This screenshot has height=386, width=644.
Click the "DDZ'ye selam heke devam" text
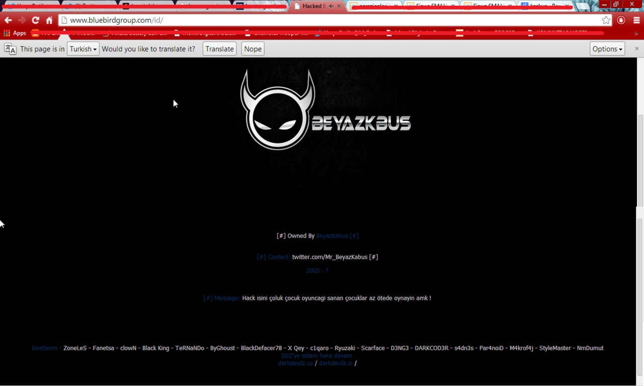pos(316,355)
